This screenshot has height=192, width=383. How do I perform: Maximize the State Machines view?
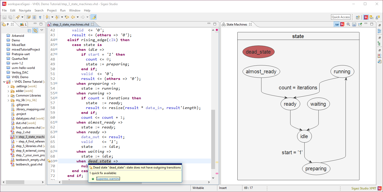(x=372, y=24)
